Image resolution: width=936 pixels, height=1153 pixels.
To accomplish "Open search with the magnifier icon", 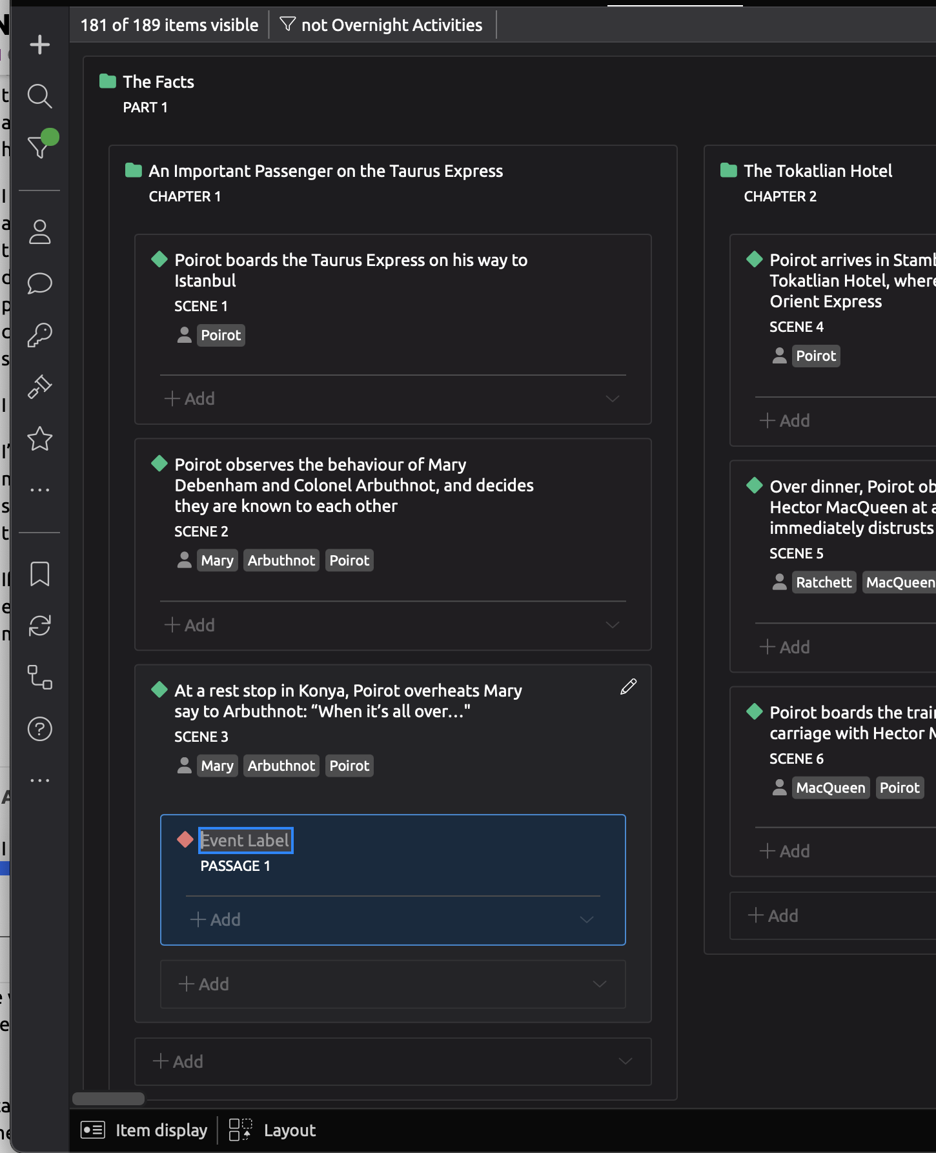I will (39, 96).
